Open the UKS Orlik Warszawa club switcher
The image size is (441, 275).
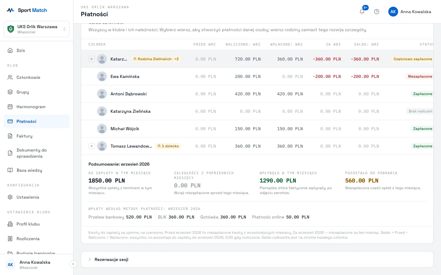37,29
